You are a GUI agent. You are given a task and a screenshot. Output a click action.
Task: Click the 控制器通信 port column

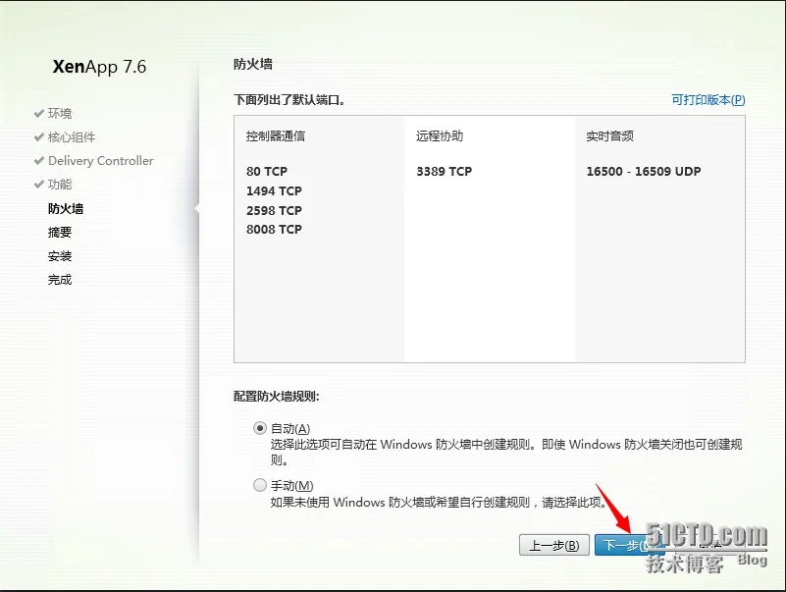tap(319, 239)
